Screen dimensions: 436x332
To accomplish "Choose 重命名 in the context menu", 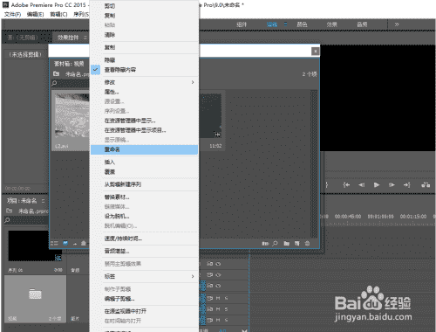I will pyautogui.click(x=145, y=149).
